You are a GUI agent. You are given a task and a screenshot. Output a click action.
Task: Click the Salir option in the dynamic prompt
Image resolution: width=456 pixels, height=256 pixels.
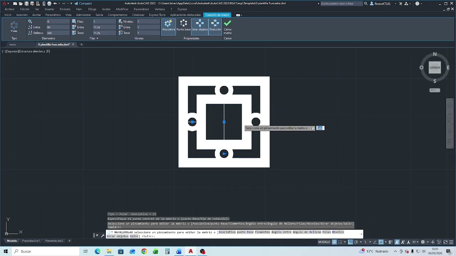[x=320, y=128]
